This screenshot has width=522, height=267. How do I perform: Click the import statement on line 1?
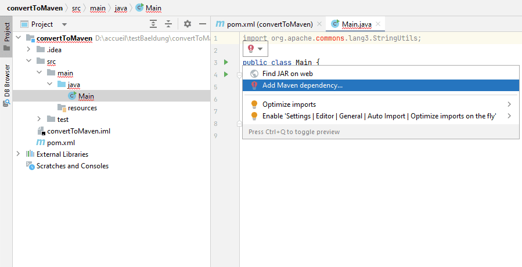click(332, 38)
